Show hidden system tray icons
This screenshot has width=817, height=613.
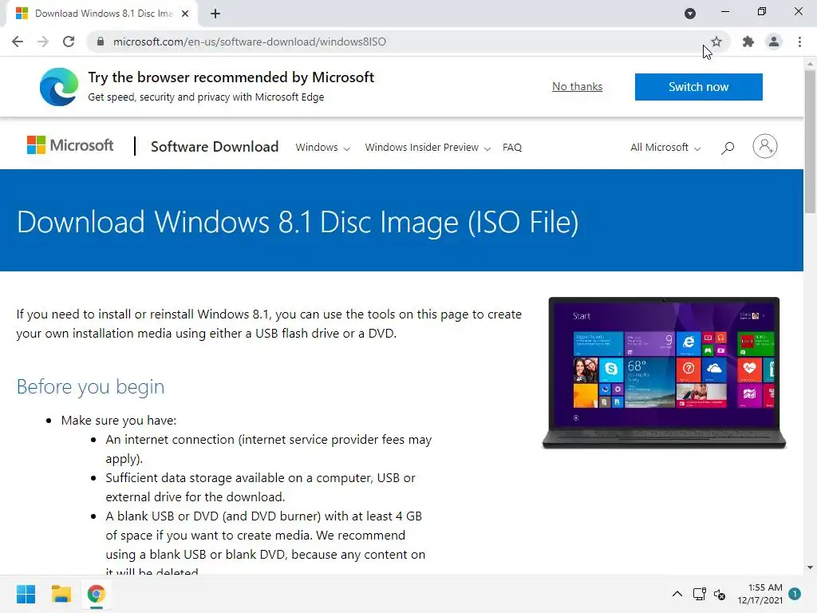coord(677,594)
